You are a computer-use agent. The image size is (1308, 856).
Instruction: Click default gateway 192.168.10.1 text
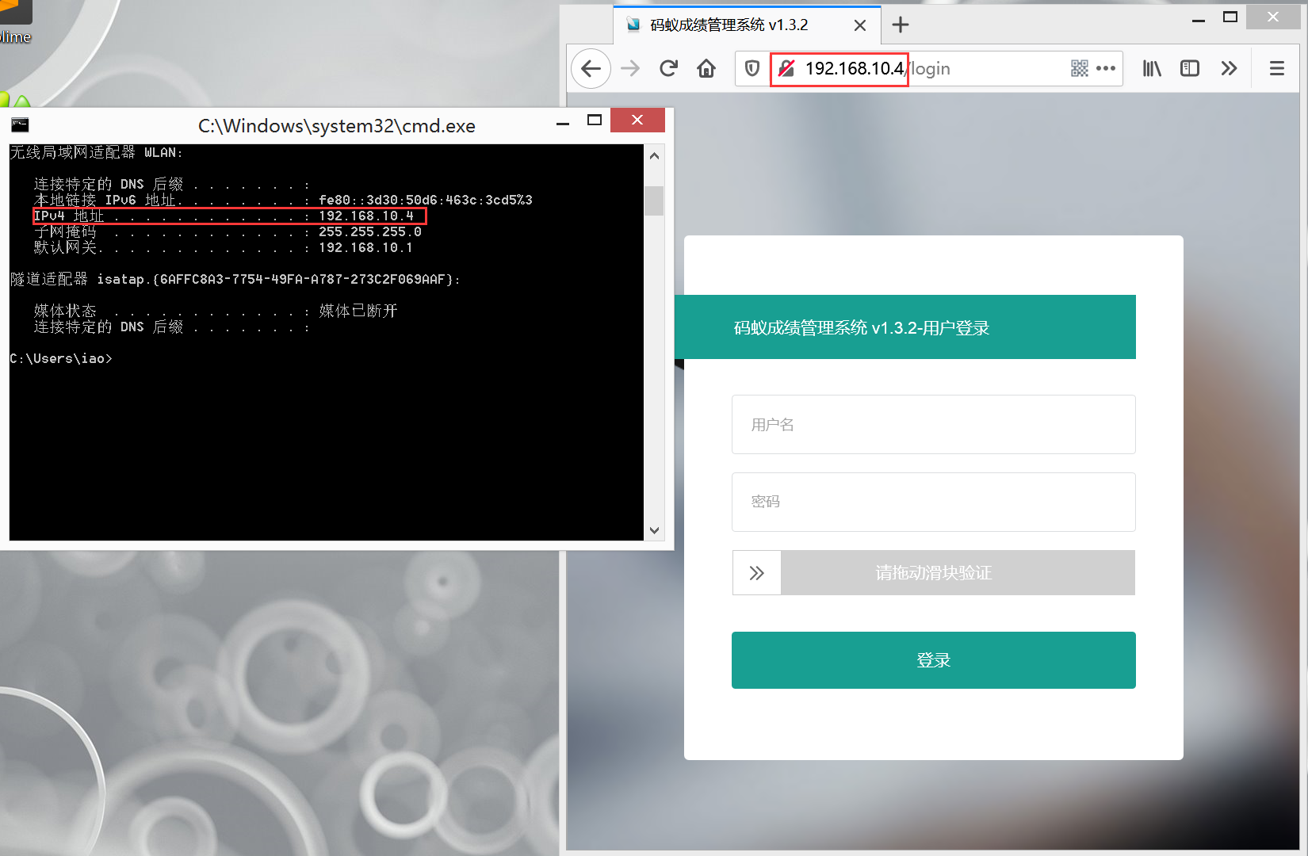tap(365, 247)
